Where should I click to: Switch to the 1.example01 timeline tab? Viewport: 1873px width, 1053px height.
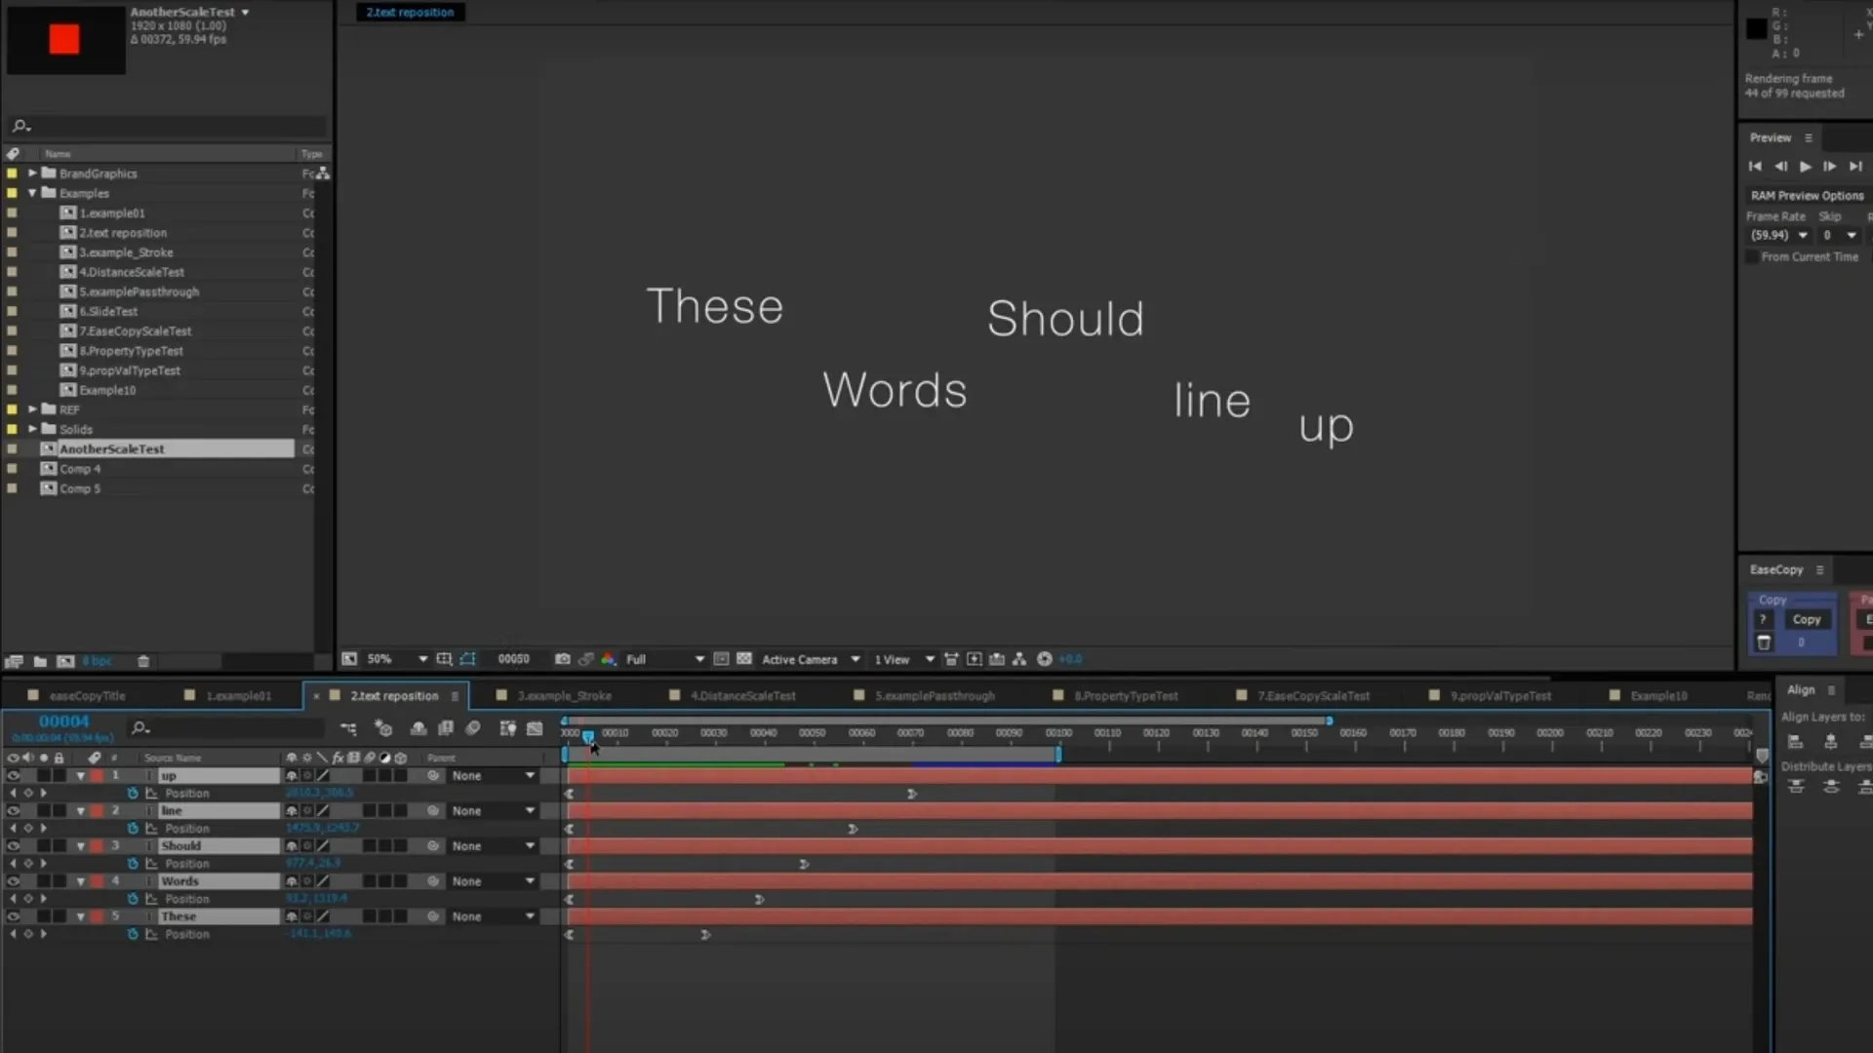pyautogui.click(x=238, y=696)
